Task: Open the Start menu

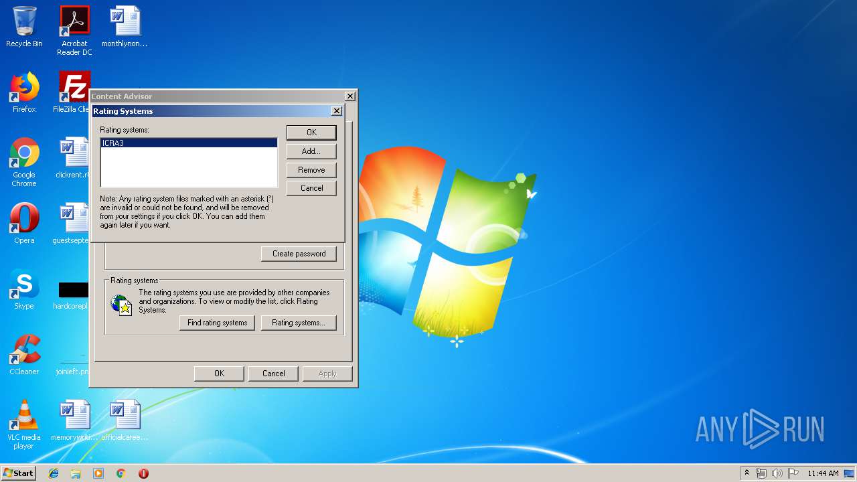Action: [18, 473]
